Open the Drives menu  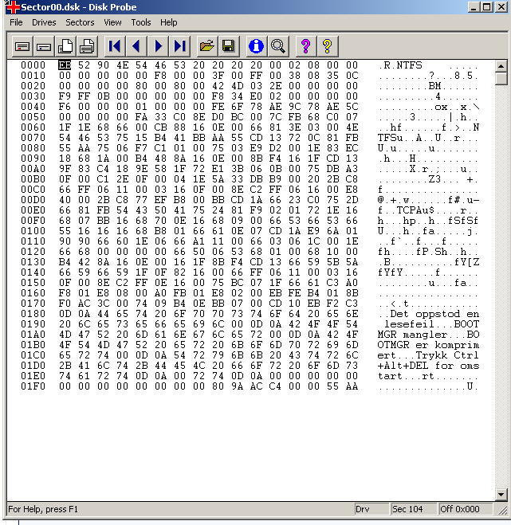44,22
